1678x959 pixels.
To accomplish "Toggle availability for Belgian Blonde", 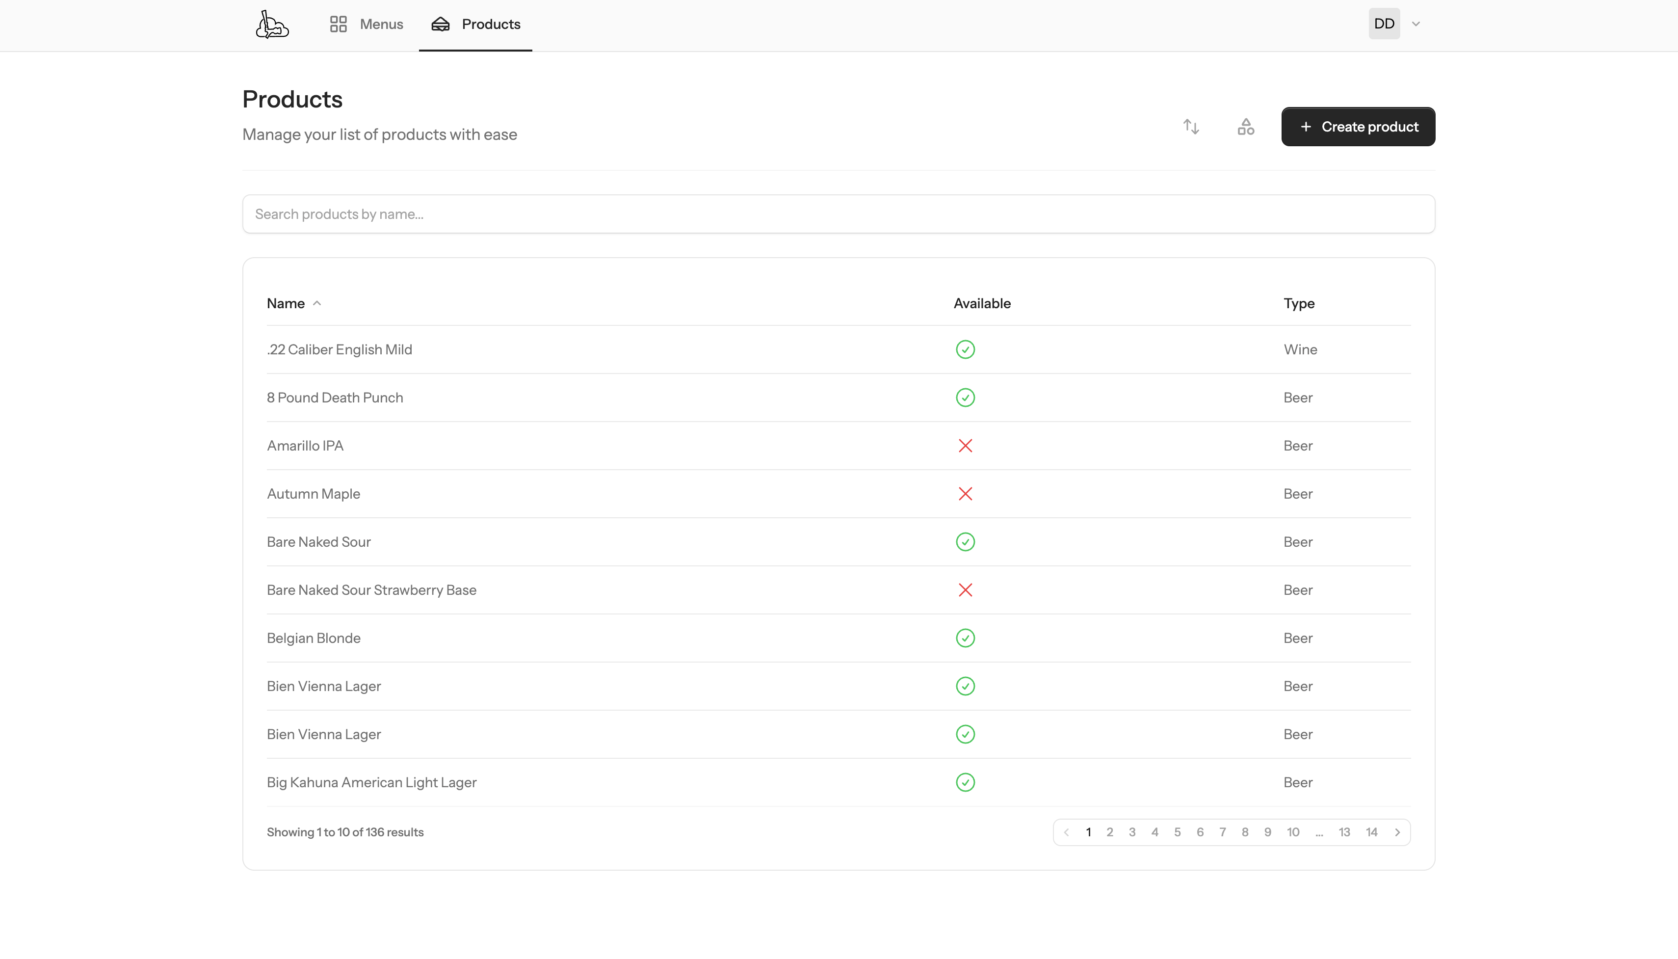I will (965, 638).
